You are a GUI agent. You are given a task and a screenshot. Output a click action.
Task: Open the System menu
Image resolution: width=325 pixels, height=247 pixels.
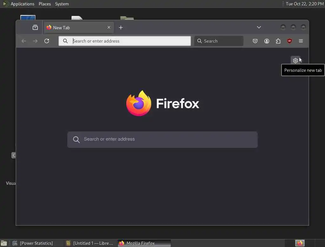(62, 4)
